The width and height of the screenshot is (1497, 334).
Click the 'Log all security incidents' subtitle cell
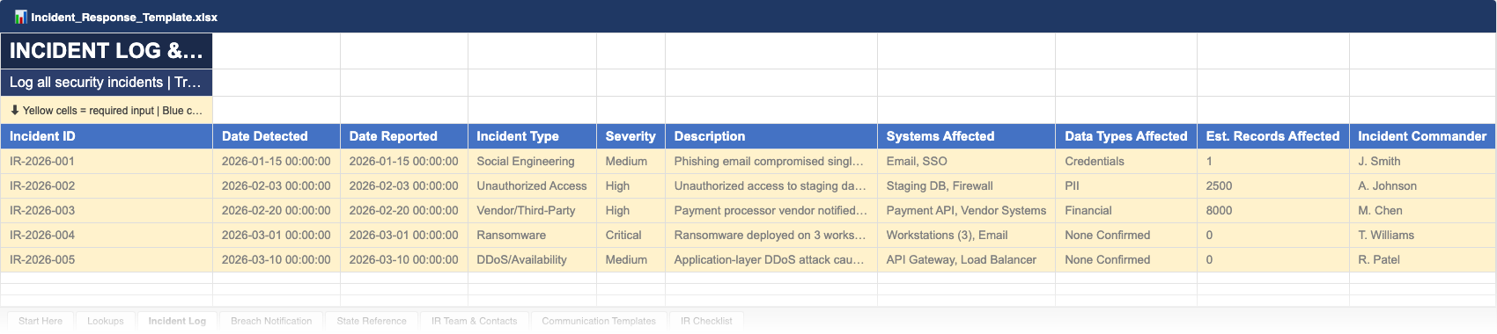[107, 83]
